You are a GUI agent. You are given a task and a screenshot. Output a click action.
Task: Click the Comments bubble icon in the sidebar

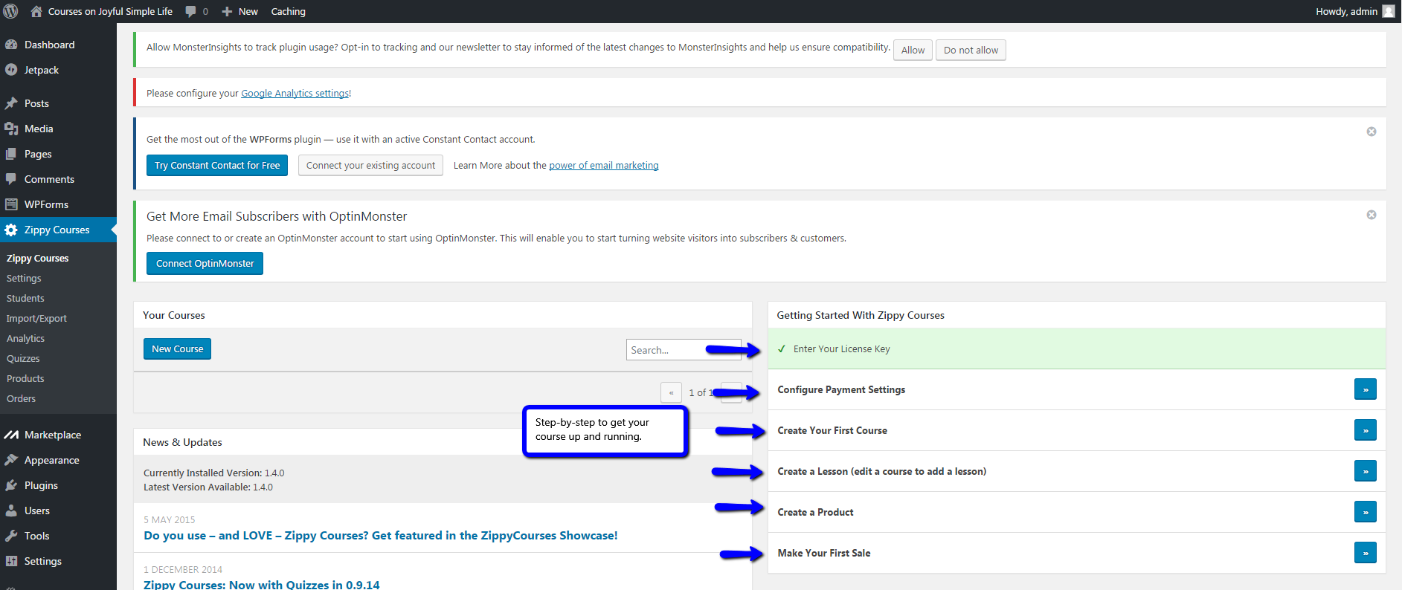pyautogui.click(x=11, y=179)
